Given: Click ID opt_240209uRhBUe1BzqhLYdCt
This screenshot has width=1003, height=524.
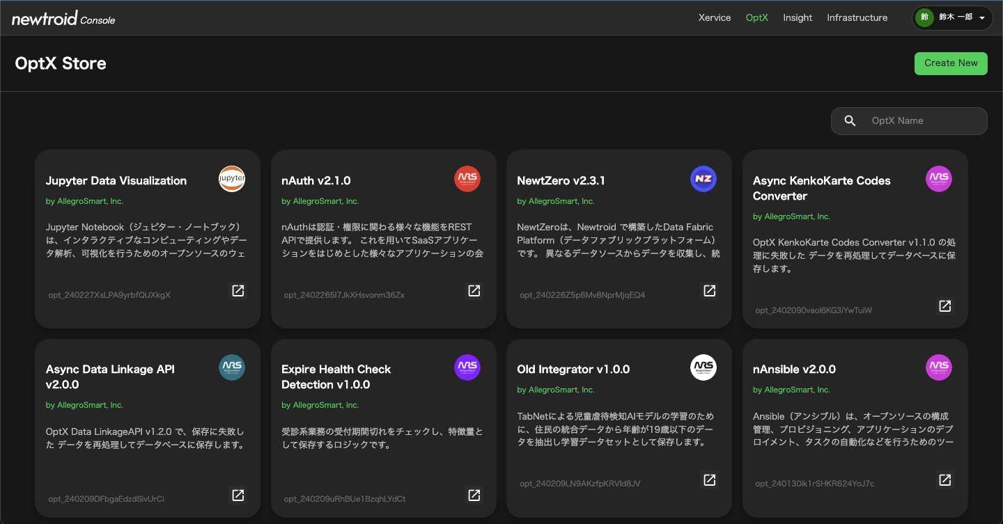Looking at the screenshot, I should tap(345, 499).
